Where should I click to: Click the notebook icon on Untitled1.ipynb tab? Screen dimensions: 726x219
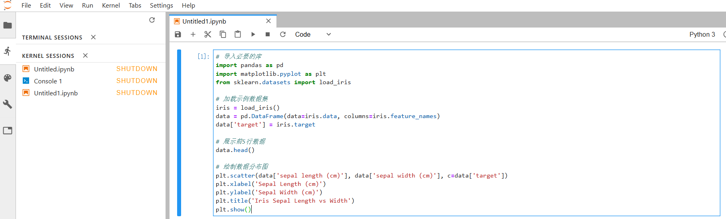[177, 21]
